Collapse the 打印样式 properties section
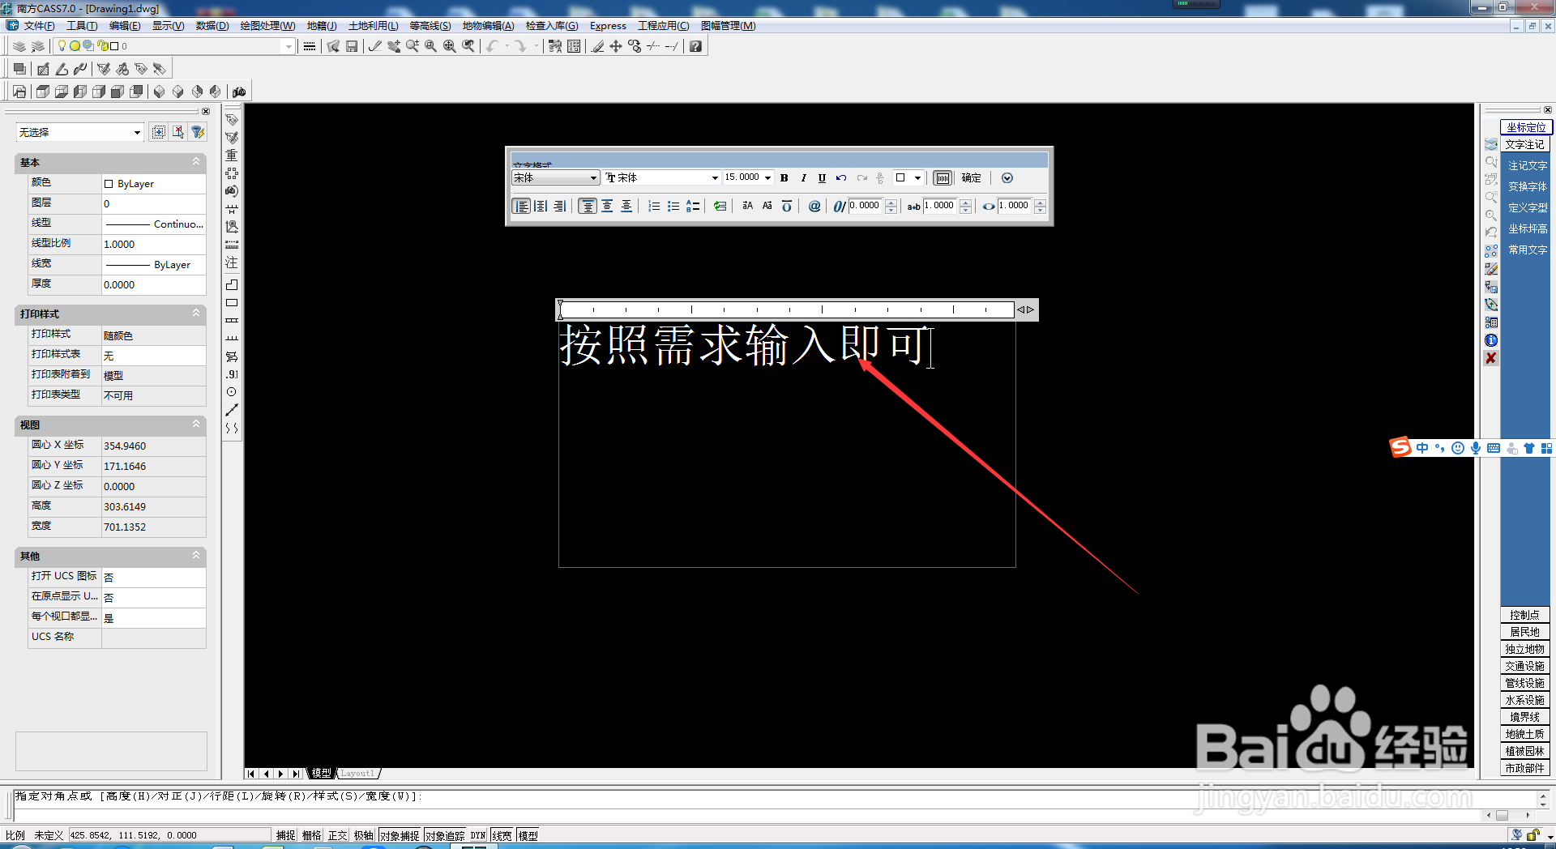This screenshot has width=1556, height=849. [195, 314]
